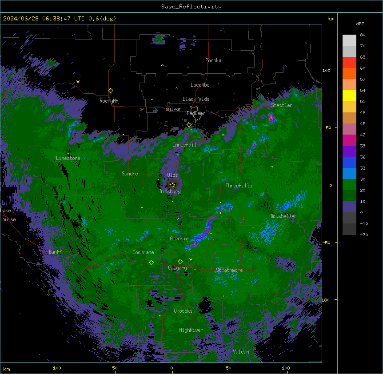The image size is (383, 374).
Task: Click the km label in the top right
Action: point(331,19)
